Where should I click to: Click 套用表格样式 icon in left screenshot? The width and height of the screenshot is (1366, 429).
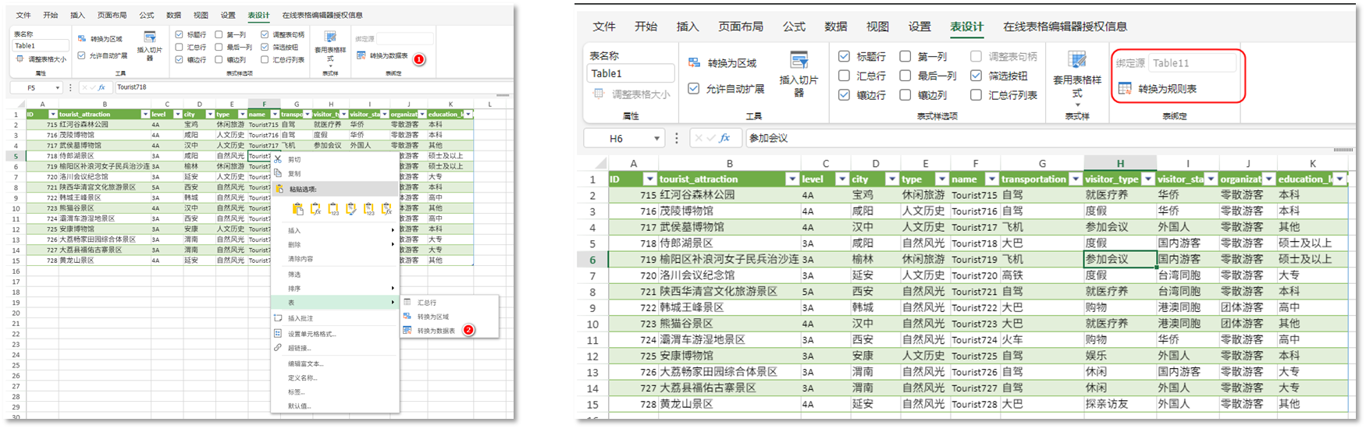pyautogui.click(x=330, y=37)
